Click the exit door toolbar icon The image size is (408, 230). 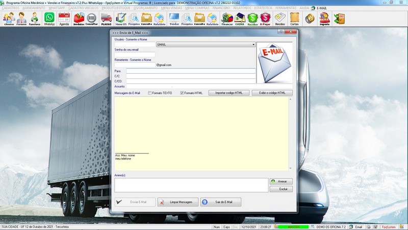339,19
